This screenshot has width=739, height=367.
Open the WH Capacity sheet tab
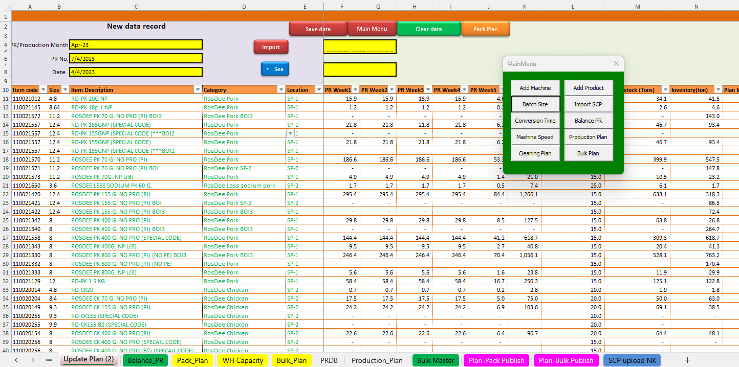(243, 360)
